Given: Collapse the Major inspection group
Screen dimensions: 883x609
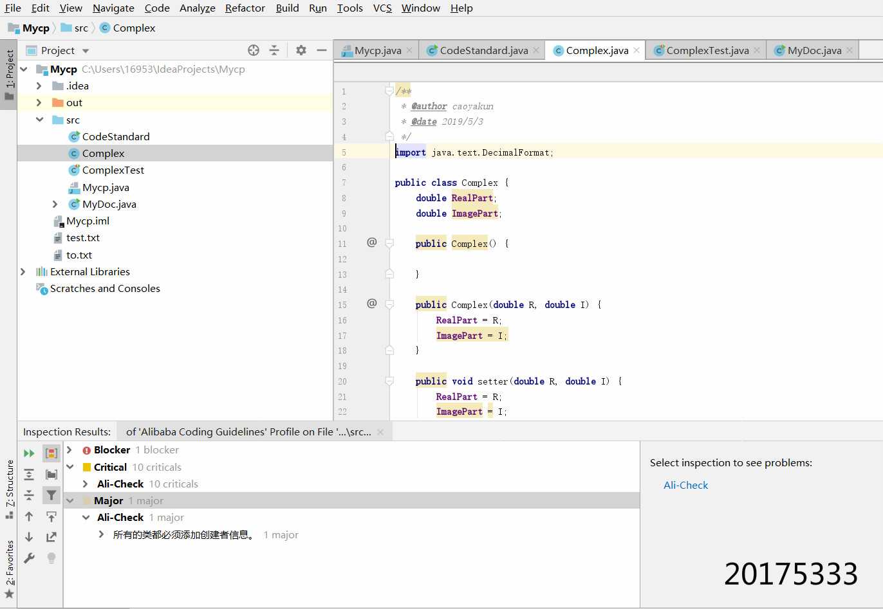Looking at the screenshot, I should tap(70, 500).
